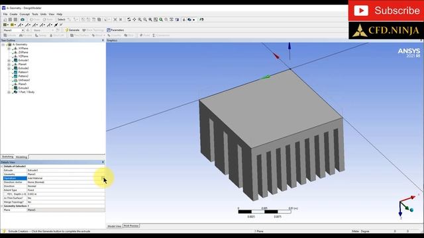Click the Parameters button
The image size is (424, 238).
point(115,30)
